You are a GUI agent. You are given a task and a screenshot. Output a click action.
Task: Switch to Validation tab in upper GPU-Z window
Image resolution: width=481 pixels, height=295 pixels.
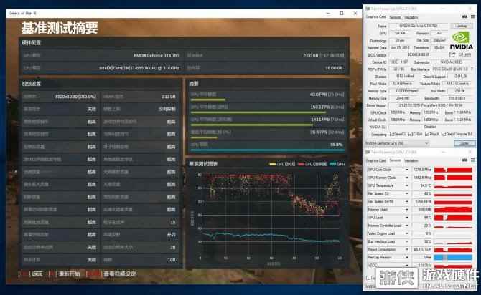411,17
